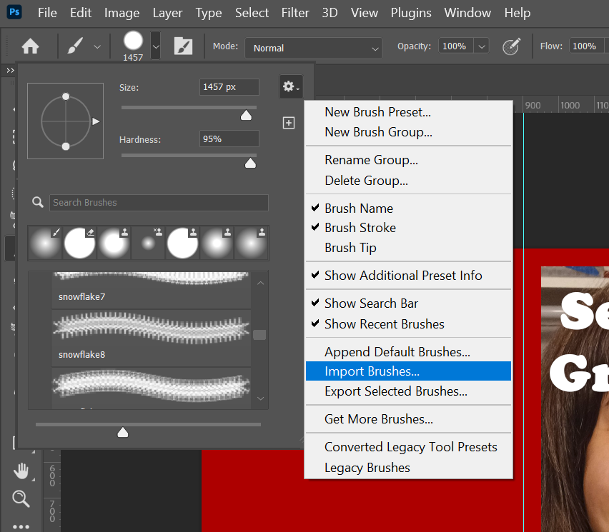This screenshot has height=532, width=609.
Task: Create new brush preset with plus icon
Action: pyautogui.click(x=289, y=123)
